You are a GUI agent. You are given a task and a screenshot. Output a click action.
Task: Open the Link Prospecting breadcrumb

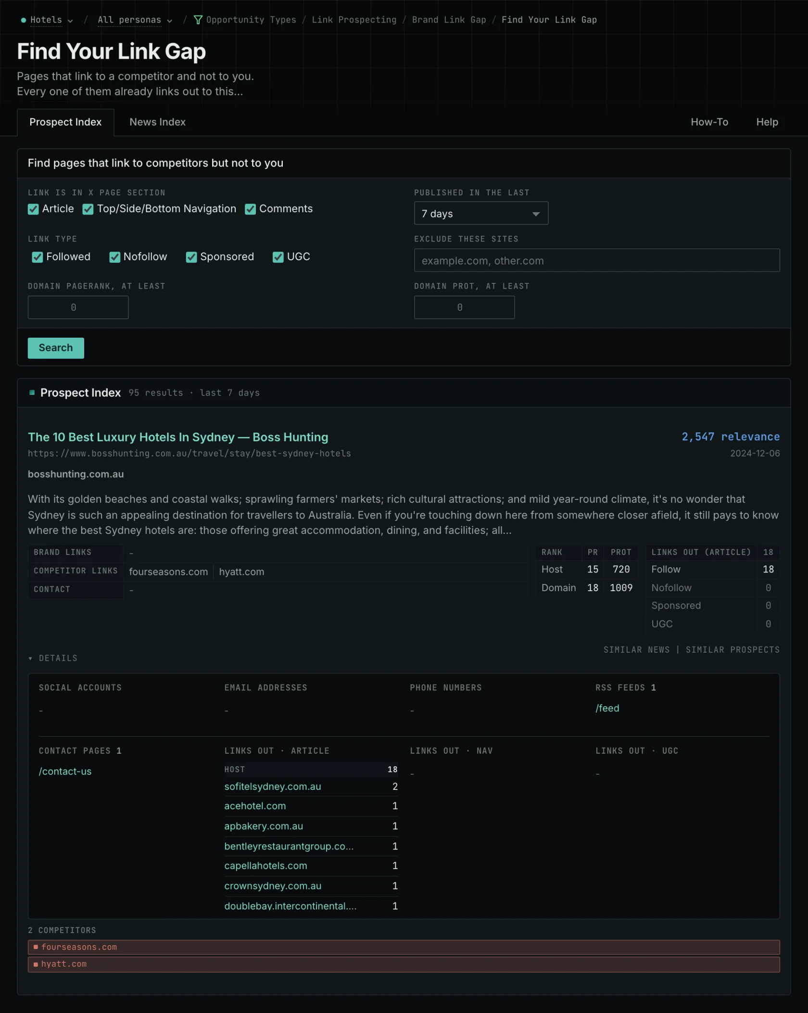(x=354, y=20)
